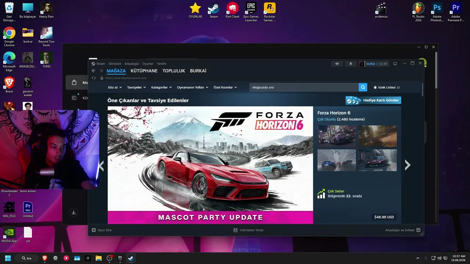The image size is (470, 264).
Task: Open avidemux from the desktop
Action: [x=382, y=10]
